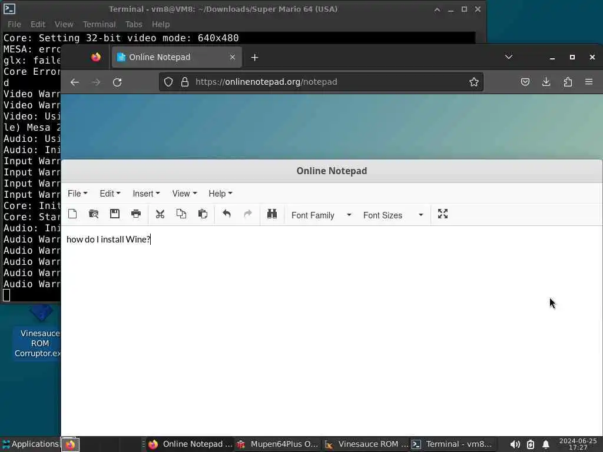The image size is (603, 452).
Task: Close the Online Notepad tab
Action: pyautogui.click(x=232, y=57)
